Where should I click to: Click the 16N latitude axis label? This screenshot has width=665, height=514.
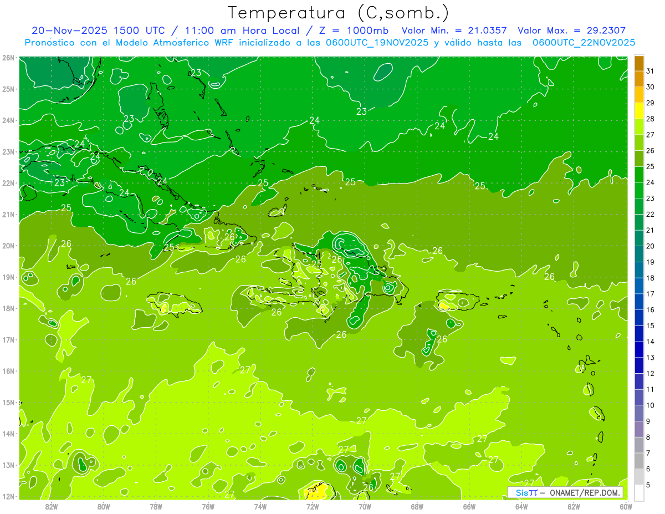click(8, 371)
